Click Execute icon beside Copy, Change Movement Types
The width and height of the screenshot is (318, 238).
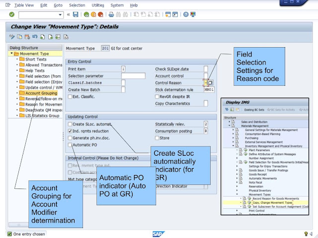(249, 202)
